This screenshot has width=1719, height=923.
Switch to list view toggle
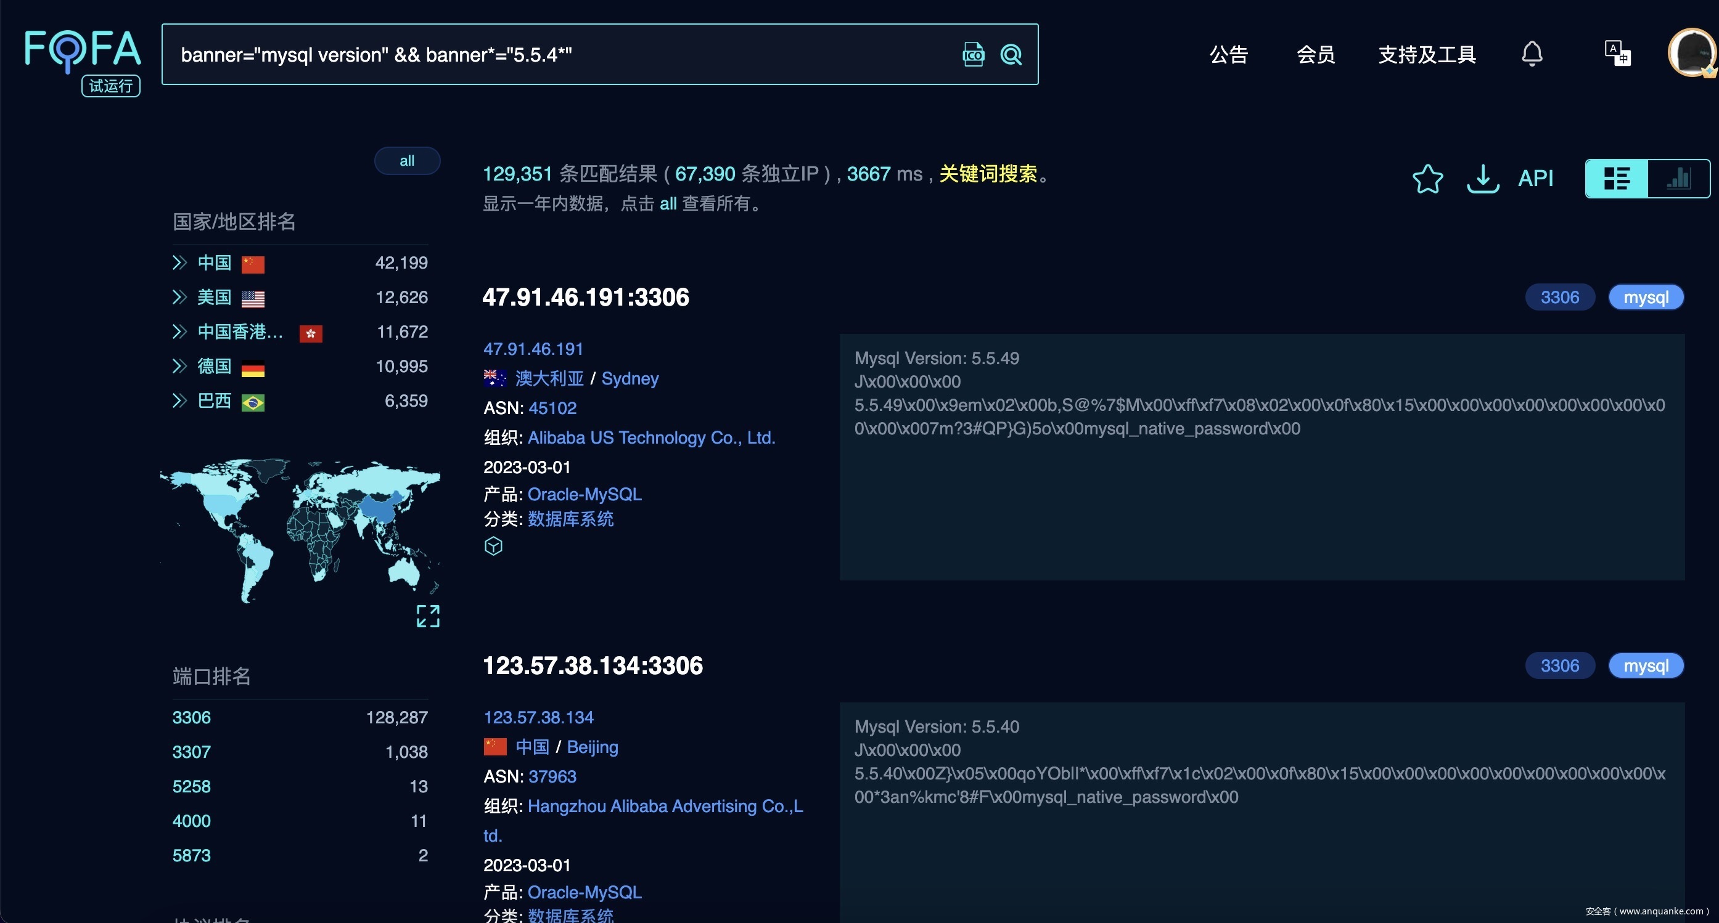[x=1617, y=179]
